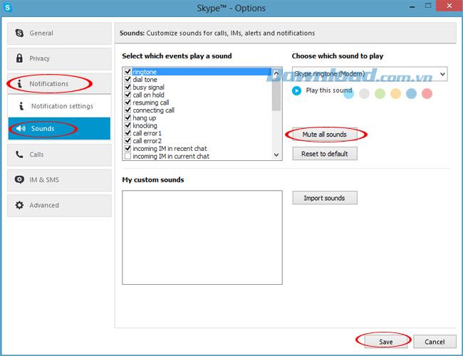This screenshot has height=356, width=463.
Task: Play the selected sound with the blue play icon
Action: (x=296, y=90)
